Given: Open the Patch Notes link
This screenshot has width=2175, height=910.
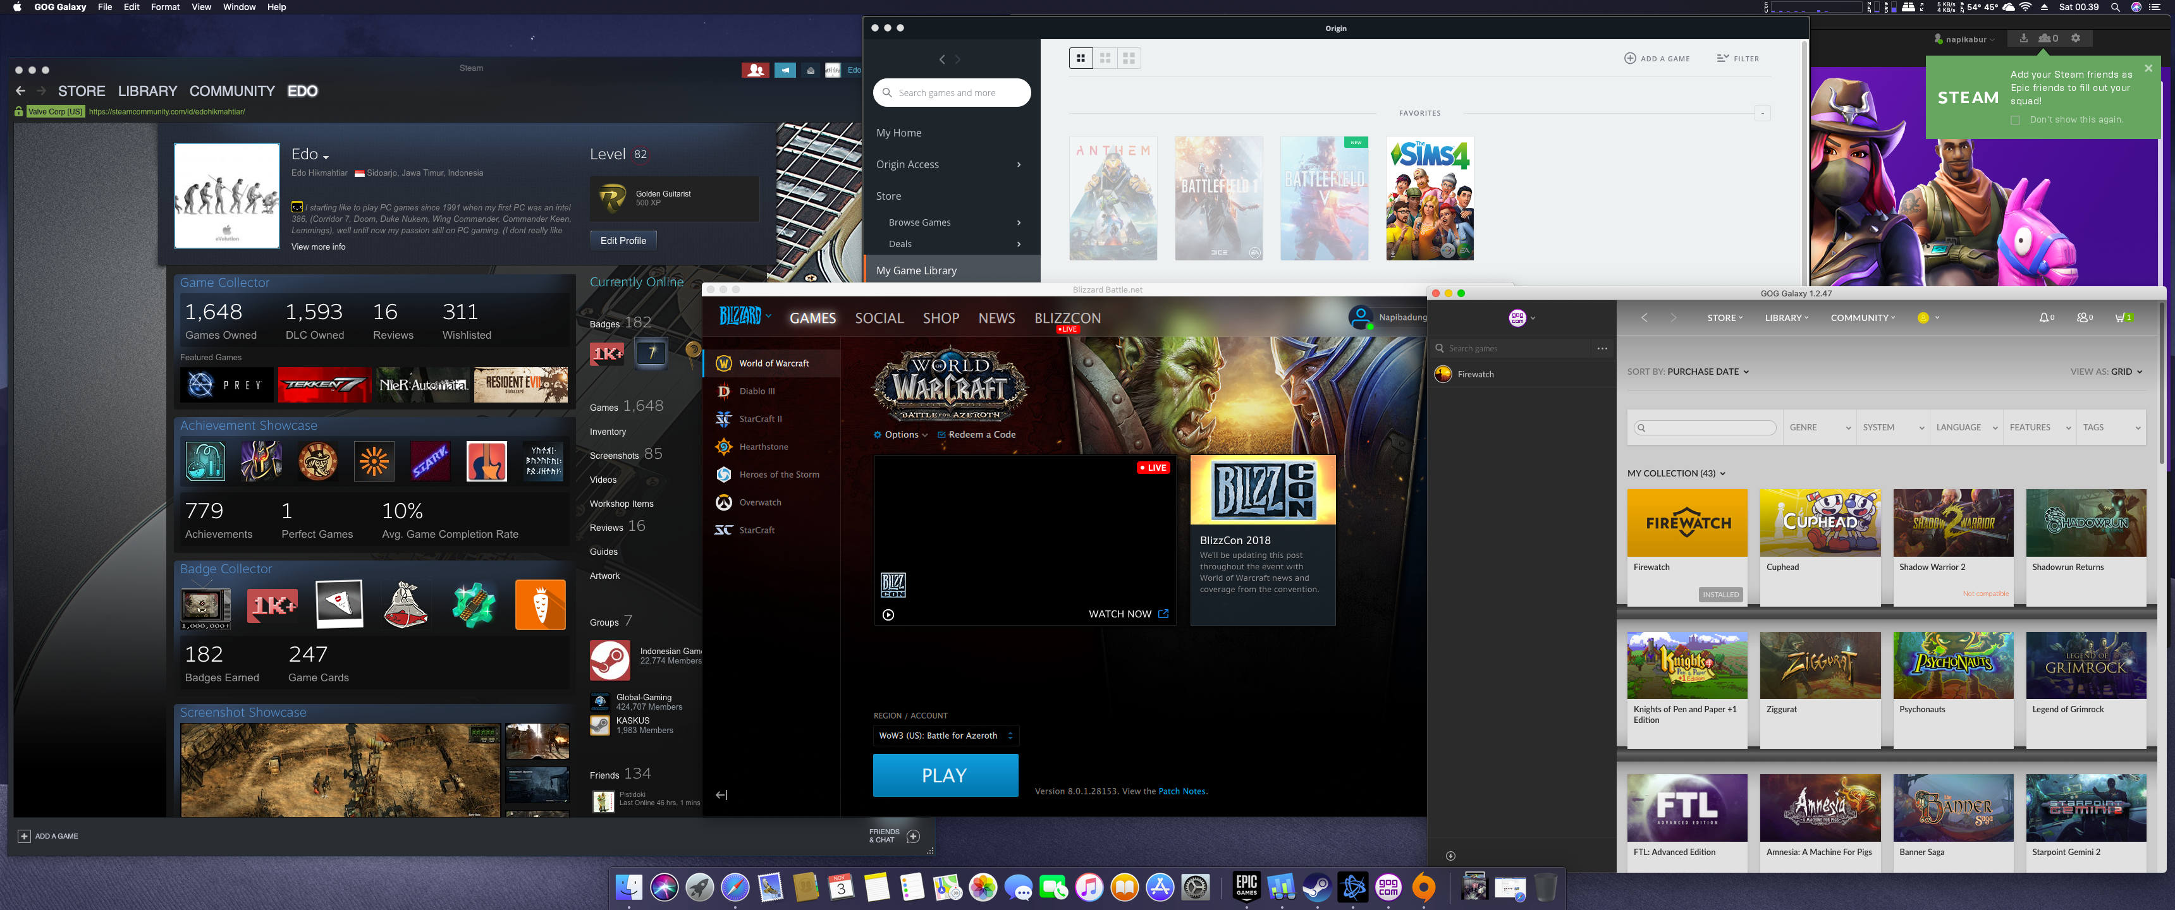Looking at the screenshot, I should pyautogui.click(x=1181, y=791).
